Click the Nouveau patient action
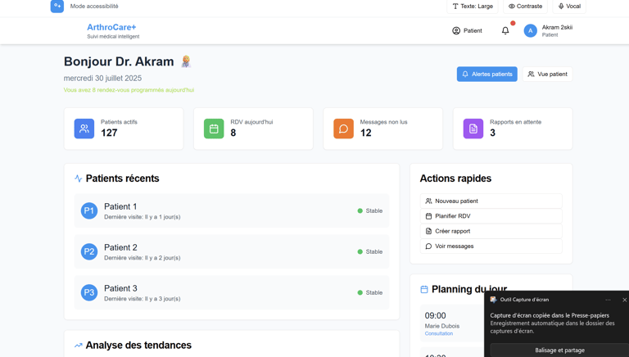This screenshot has width=629, height=357. (491, 201)
